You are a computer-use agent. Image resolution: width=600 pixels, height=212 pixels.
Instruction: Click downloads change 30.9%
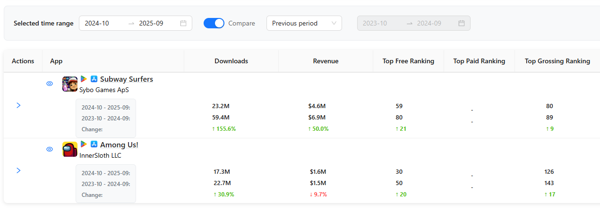(x=224, y=195)
